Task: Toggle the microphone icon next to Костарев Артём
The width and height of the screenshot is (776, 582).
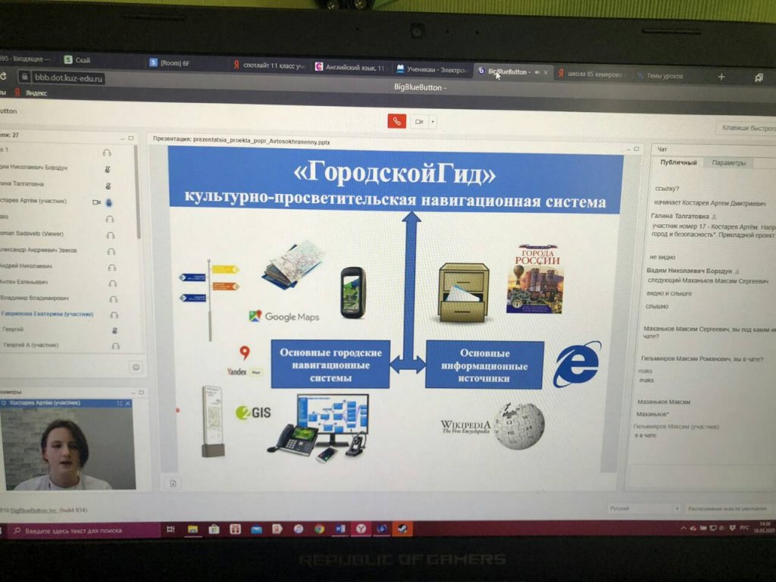Action: tap(109, 202)
